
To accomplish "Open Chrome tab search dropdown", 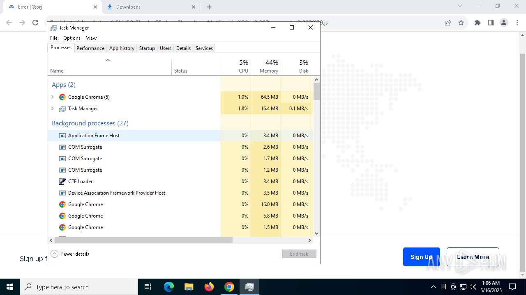I will pos(460,6).
